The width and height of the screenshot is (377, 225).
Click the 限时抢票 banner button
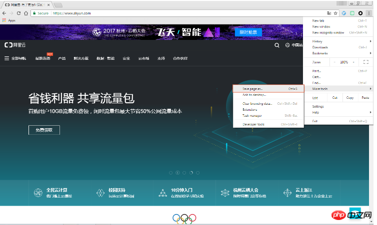tap(248, 32)
